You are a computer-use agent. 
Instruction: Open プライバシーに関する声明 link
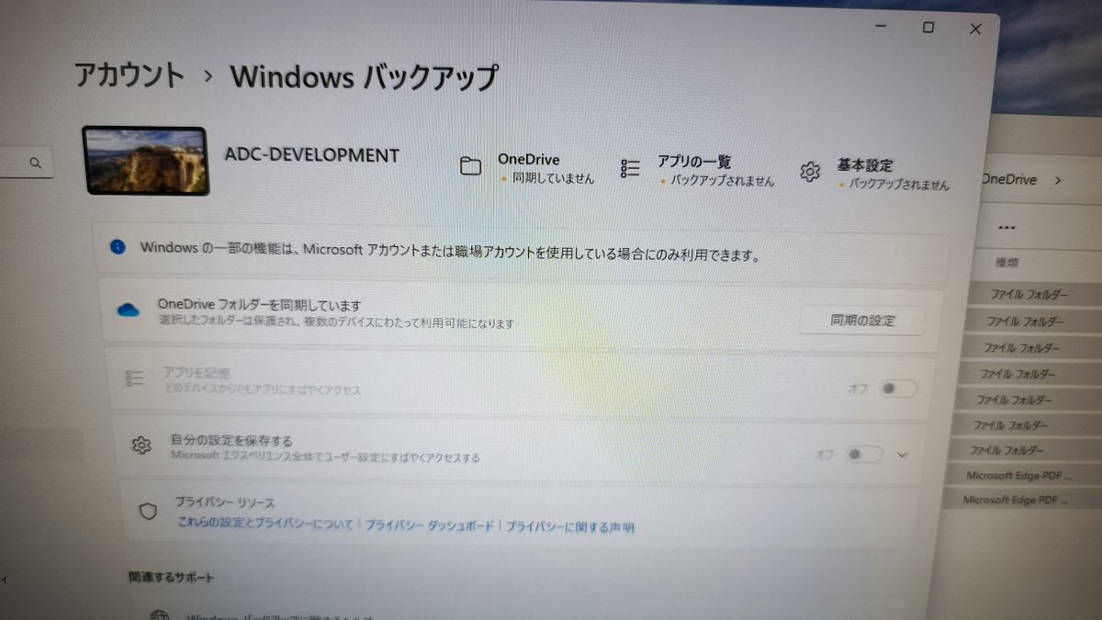click(x=570, y=527)
